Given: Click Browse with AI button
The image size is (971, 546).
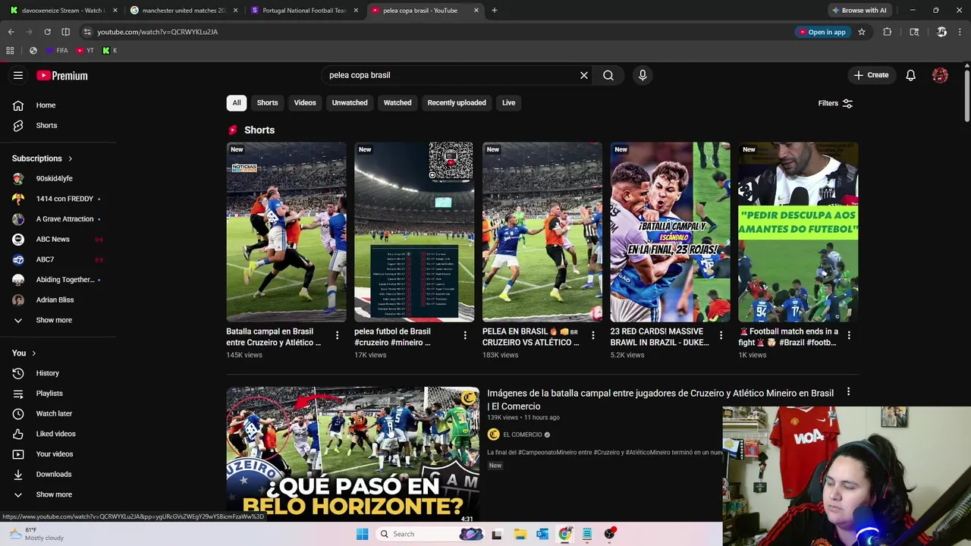Looking at the screenshot, I should click(859, 11).
